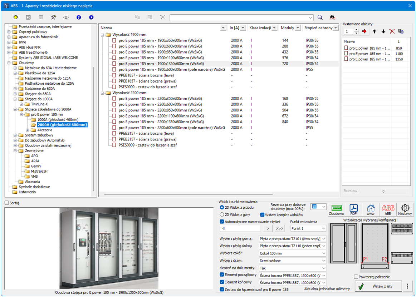Delete inserted object with red X icon

(x=392, y=31)
